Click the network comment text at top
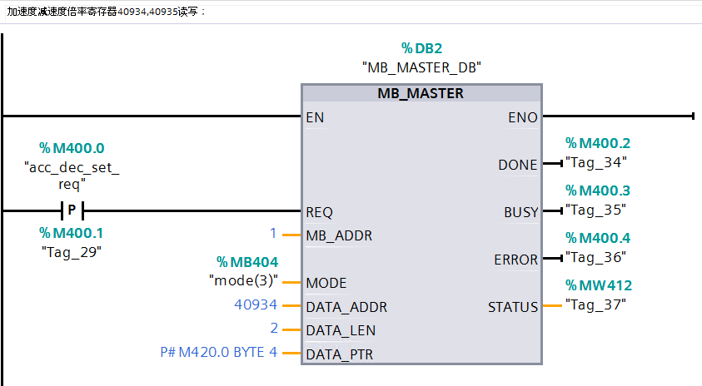 tap(107, 12)
